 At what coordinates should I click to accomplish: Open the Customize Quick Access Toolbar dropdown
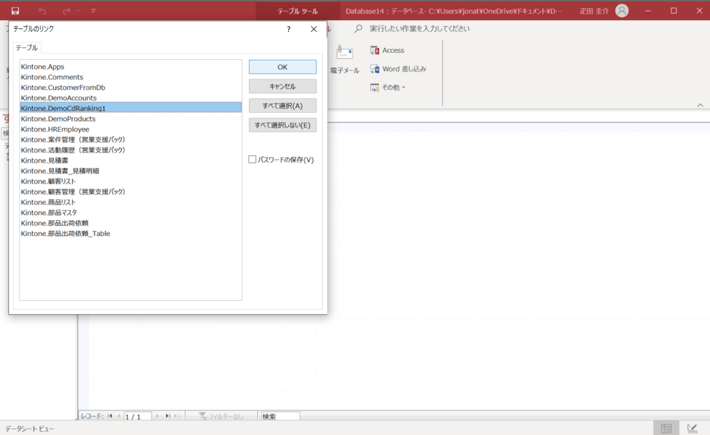(x=93, y=11)
